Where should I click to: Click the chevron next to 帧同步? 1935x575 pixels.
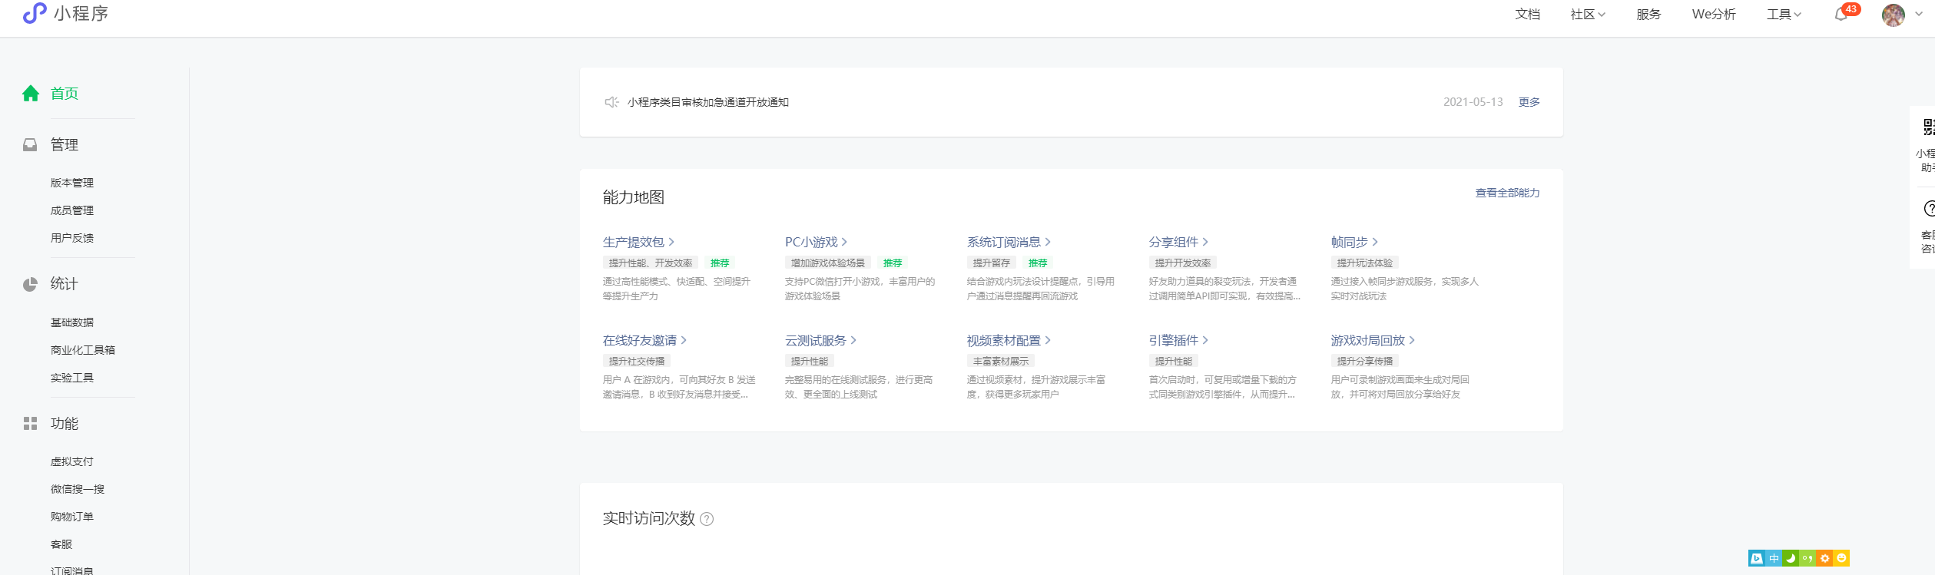[x=1375, y=242]
